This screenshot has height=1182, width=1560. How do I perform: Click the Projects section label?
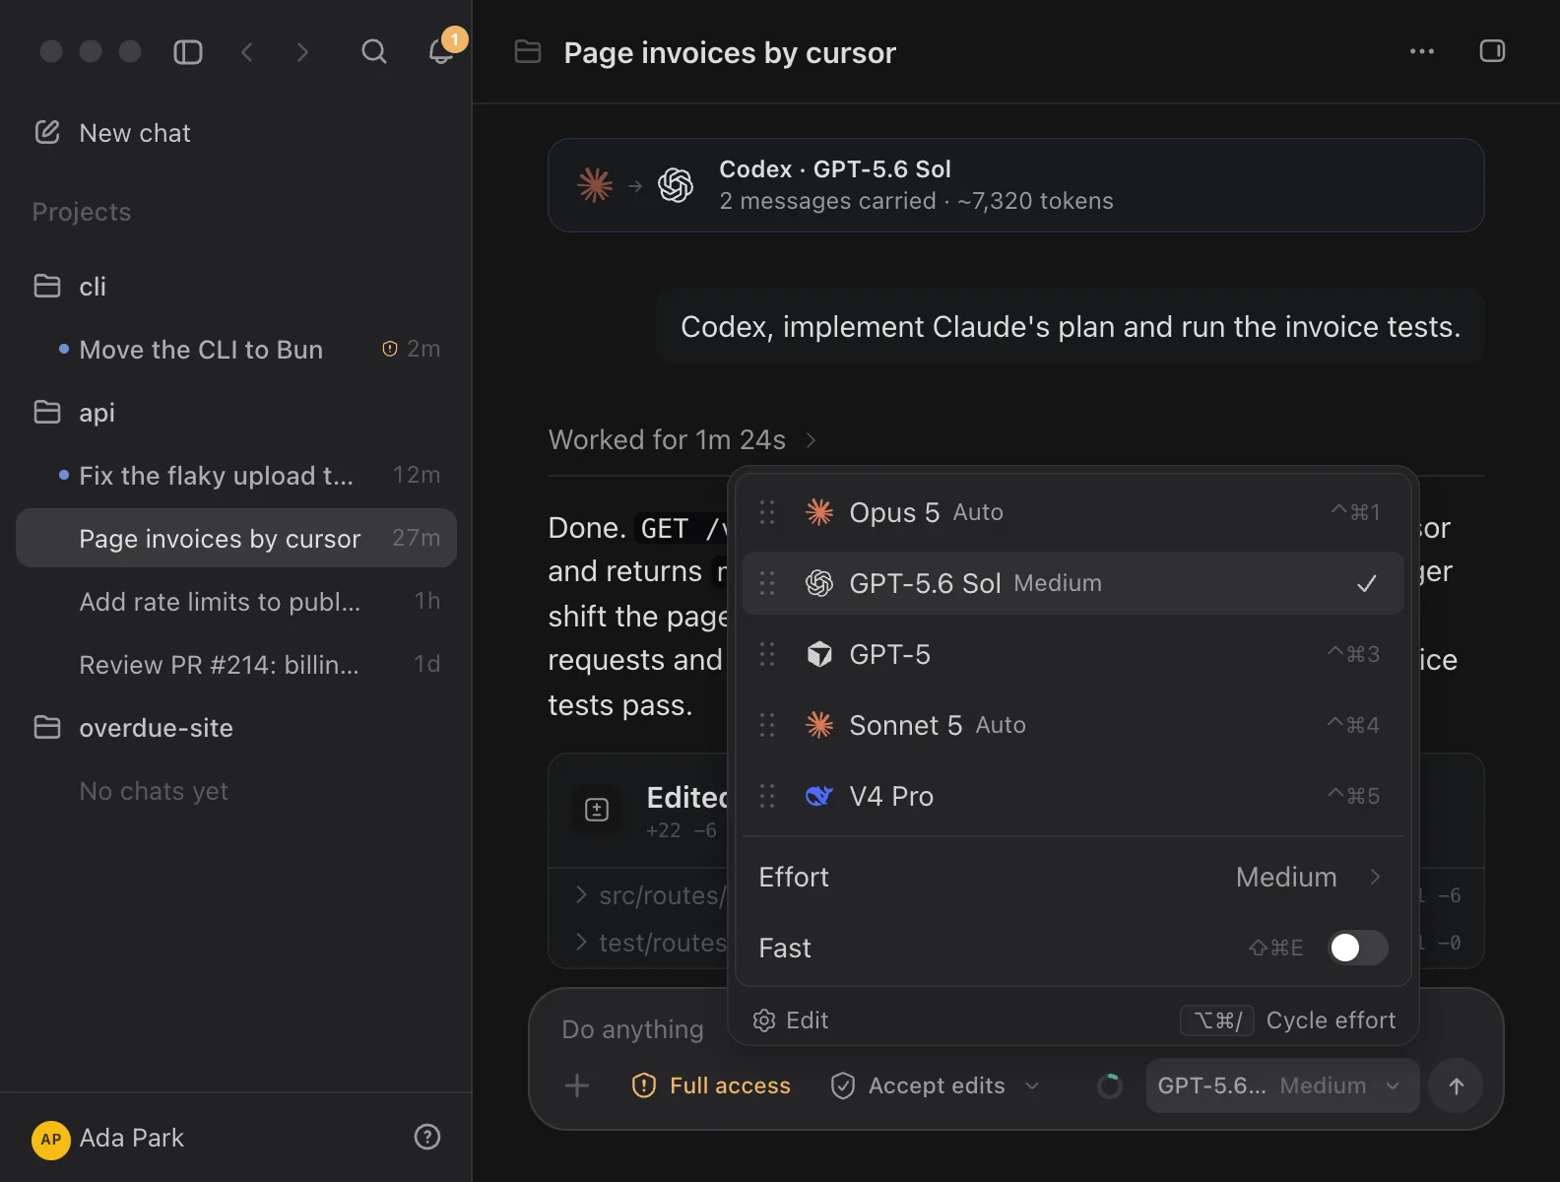pyautogui.click(x=82, y=212)
